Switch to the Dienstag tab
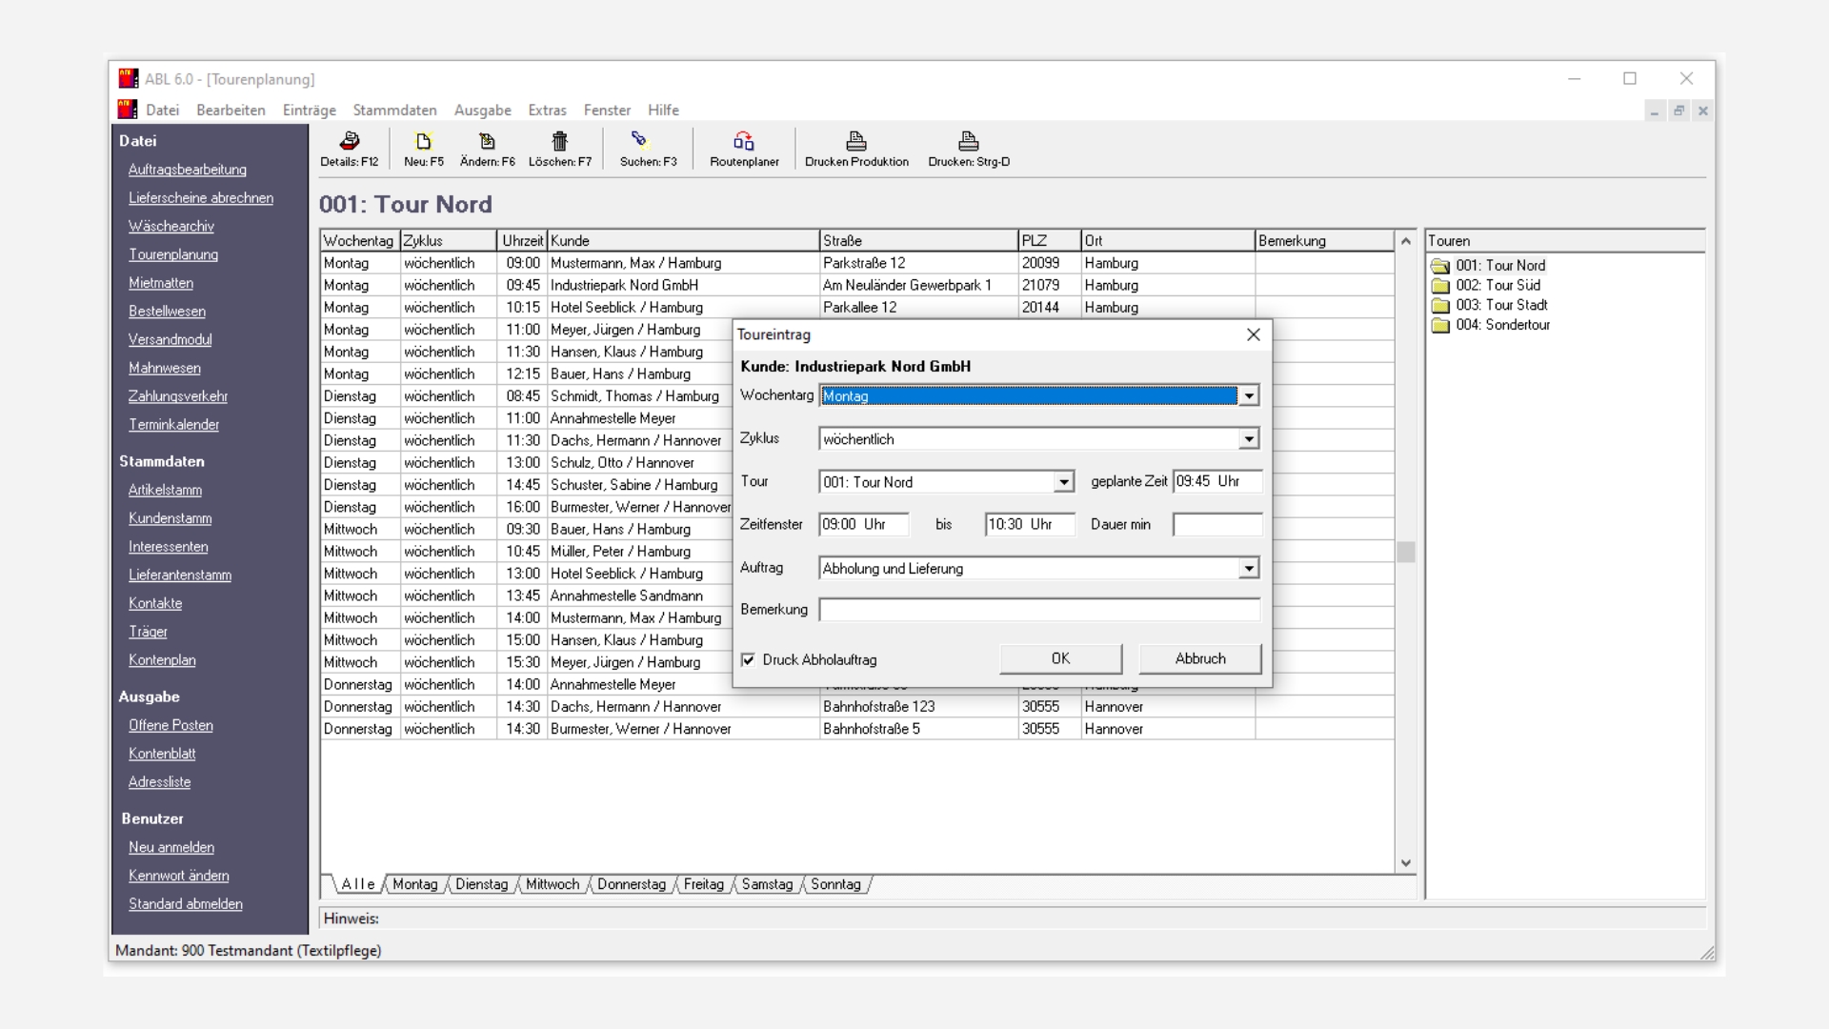 pos(482,884)
